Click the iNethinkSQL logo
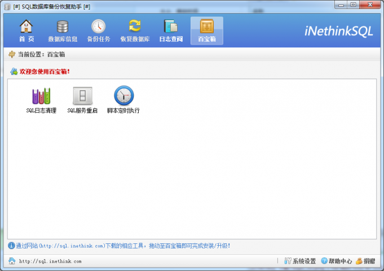 coord(338,31)
